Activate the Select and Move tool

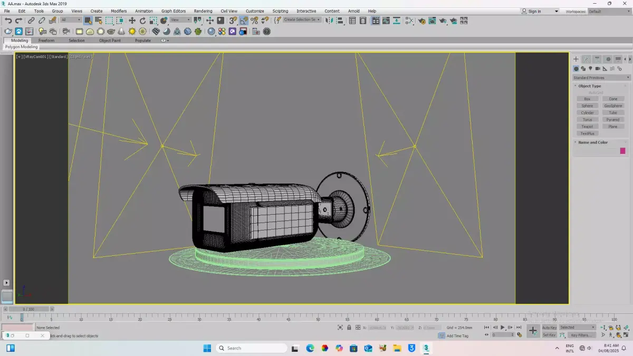coord(132,21)
